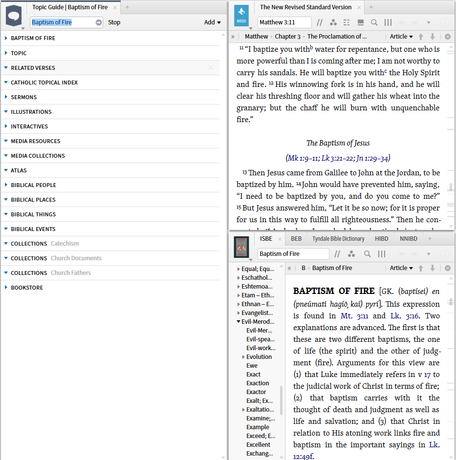Image resolution: width=456 pixels, height=460 pixels.
Task: Click Chapter 3 in the NRSV breadcrumb
Action: [287, 37]
